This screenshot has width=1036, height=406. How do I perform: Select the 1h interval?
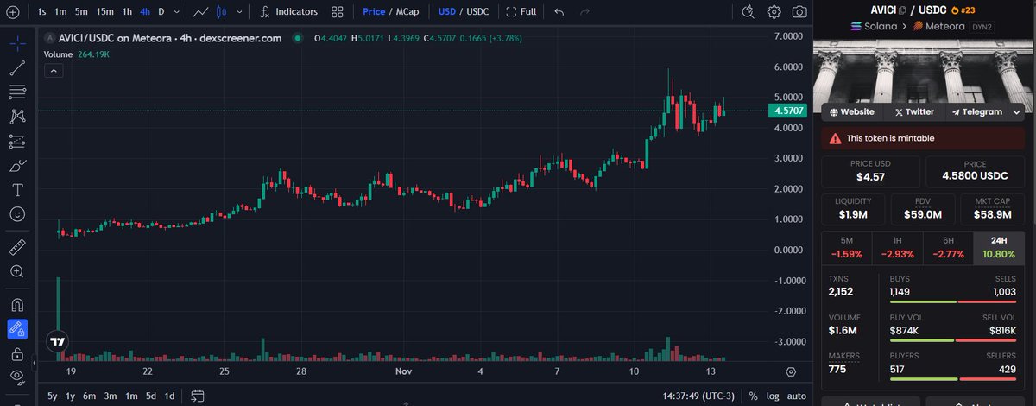click(x=127, y=12)
